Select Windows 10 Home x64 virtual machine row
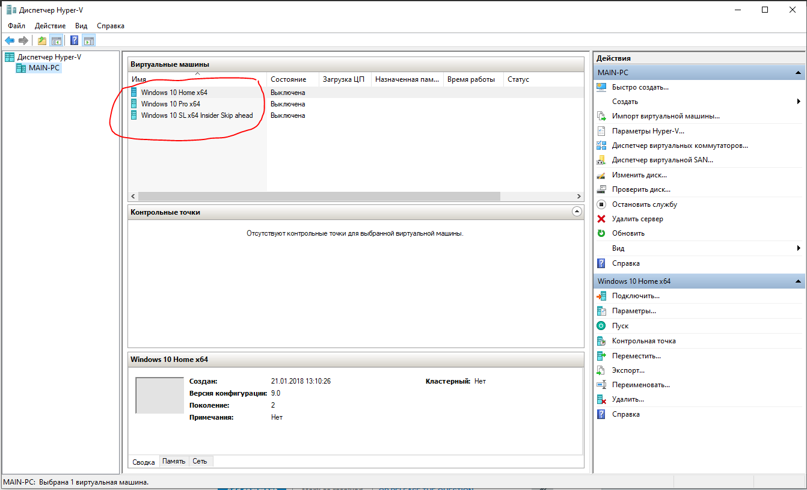The width and height of the screenshot is (807, 490). pyautogui.click(x=355, y=93)
